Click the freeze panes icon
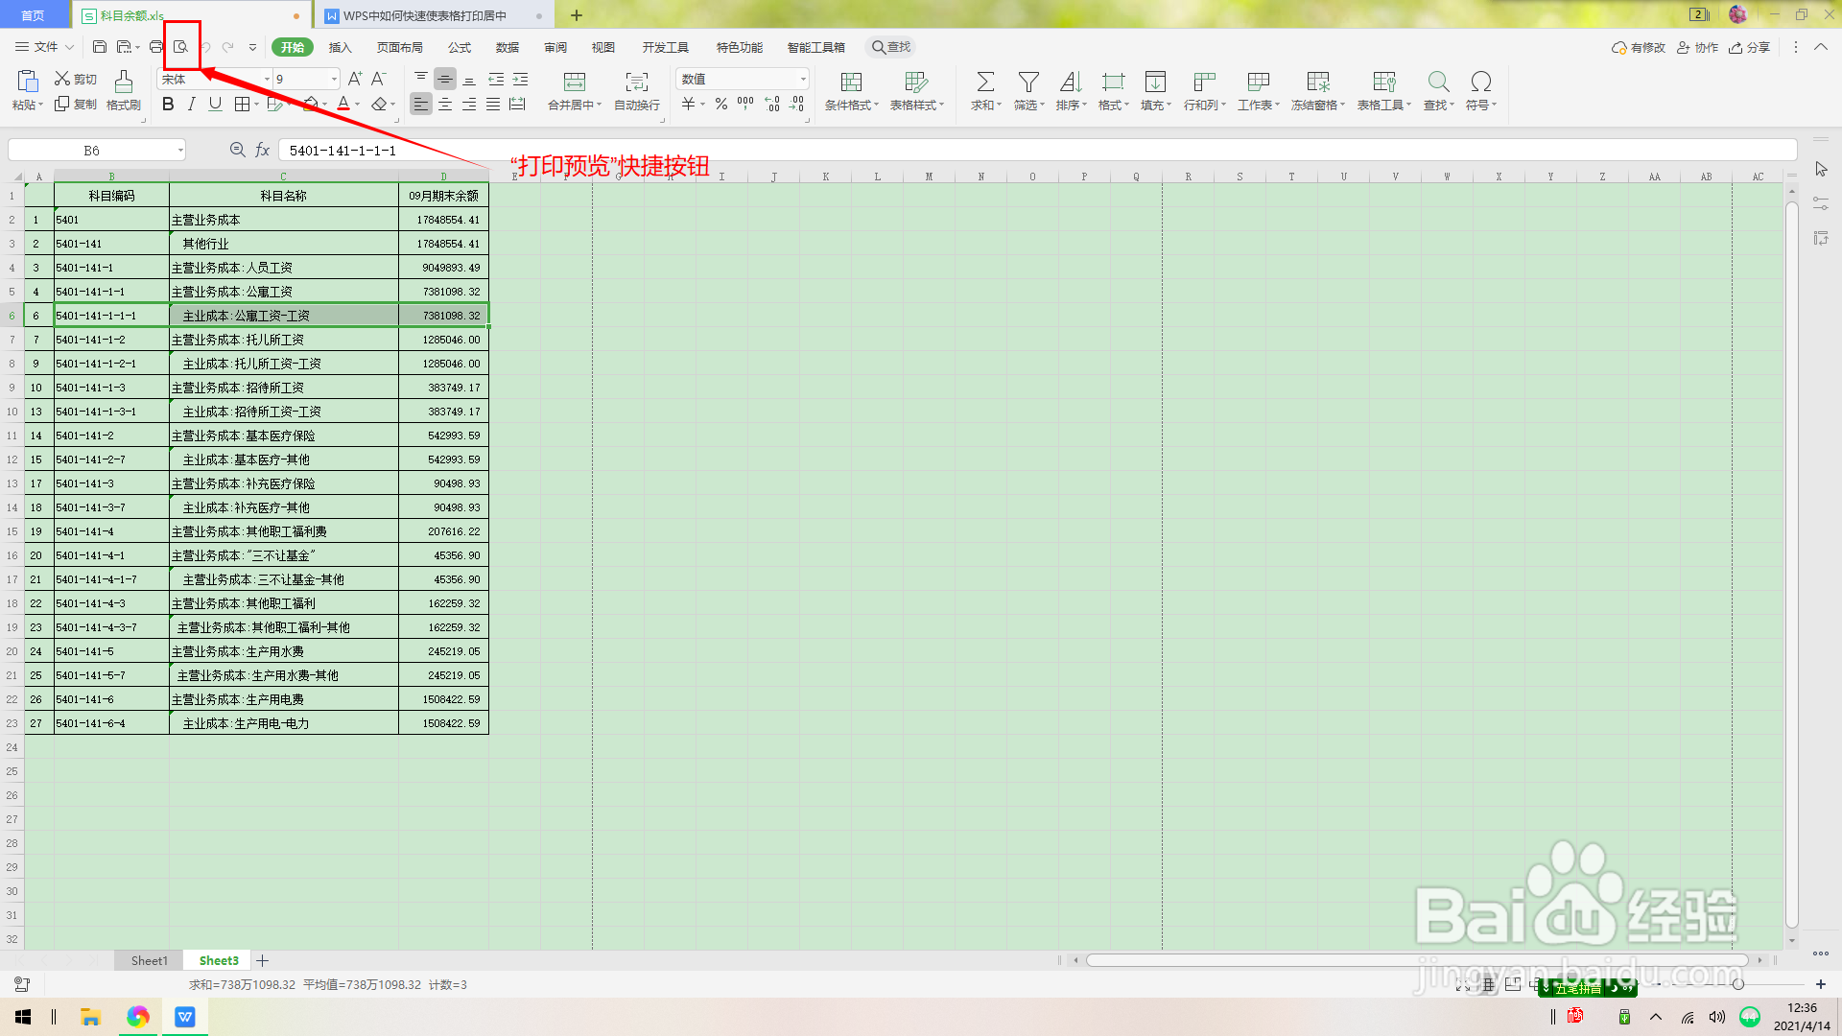1842x1036 pixels. pos(1318,82)
